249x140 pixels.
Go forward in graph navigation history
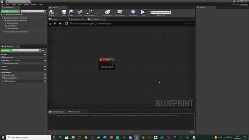pos(60,24)
